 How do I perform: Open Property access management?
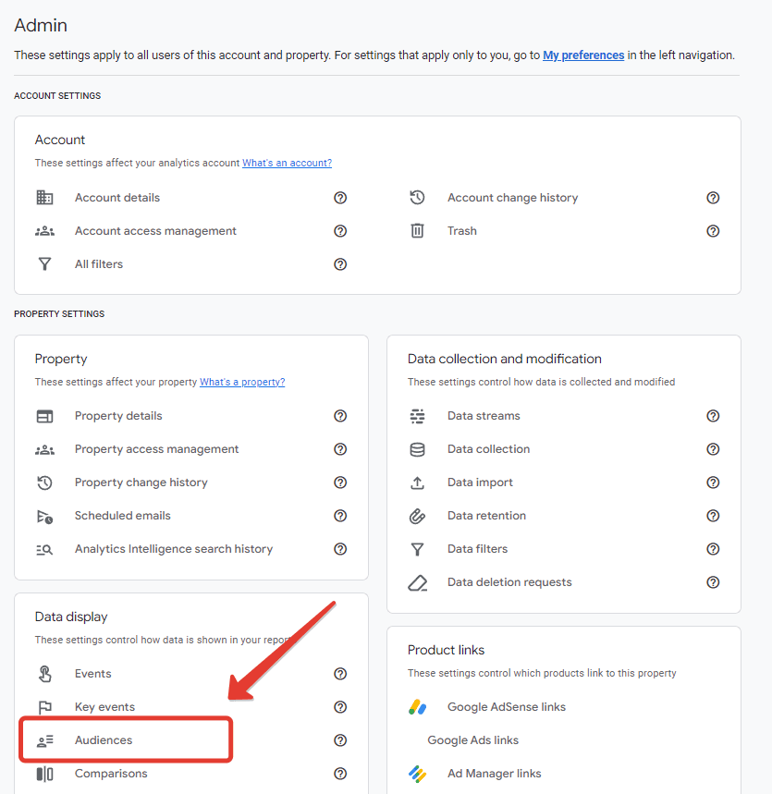pos(156,449)
